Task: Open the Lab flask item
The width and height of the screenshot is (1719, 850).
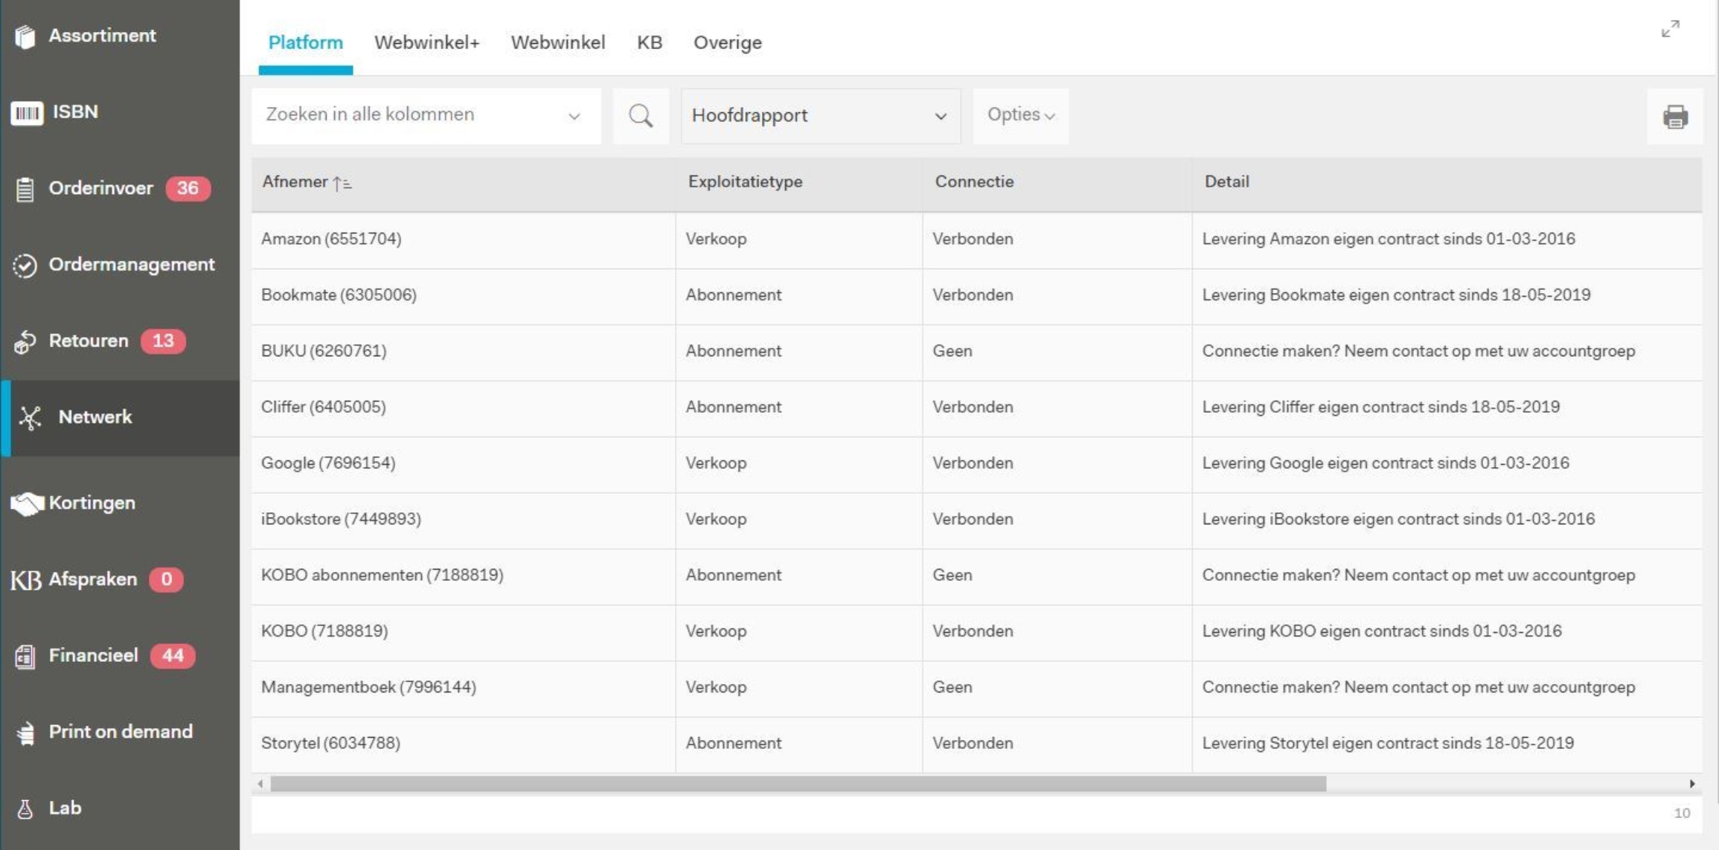Action: [64, 808]
